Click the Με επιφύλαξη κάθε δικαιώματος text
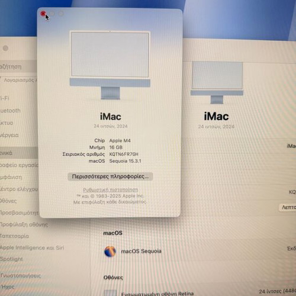Image resolution: width=296 pixels, height=296 pixels. tap(110, 202)
